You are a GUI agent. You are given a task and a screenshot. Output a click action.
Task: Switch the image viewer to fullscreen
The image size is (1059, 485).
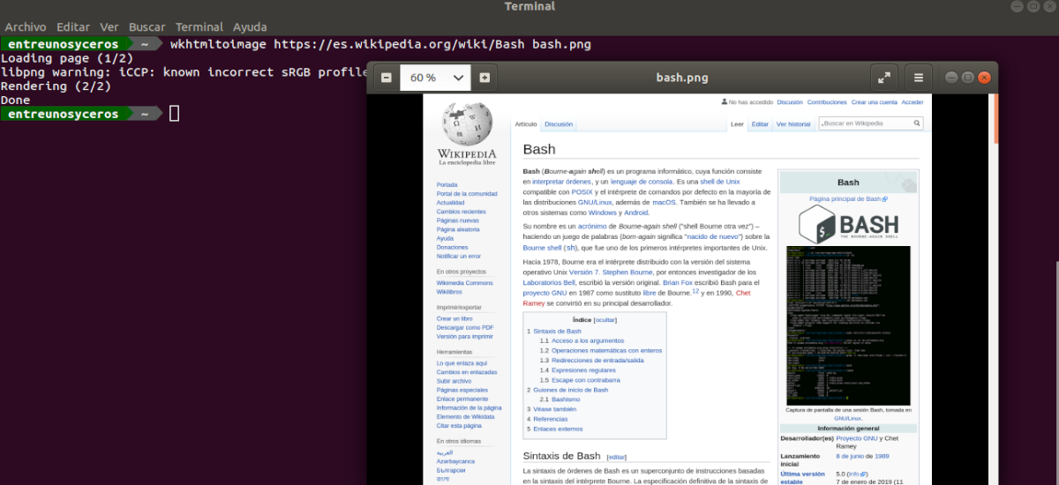click(x=885, y=78)
